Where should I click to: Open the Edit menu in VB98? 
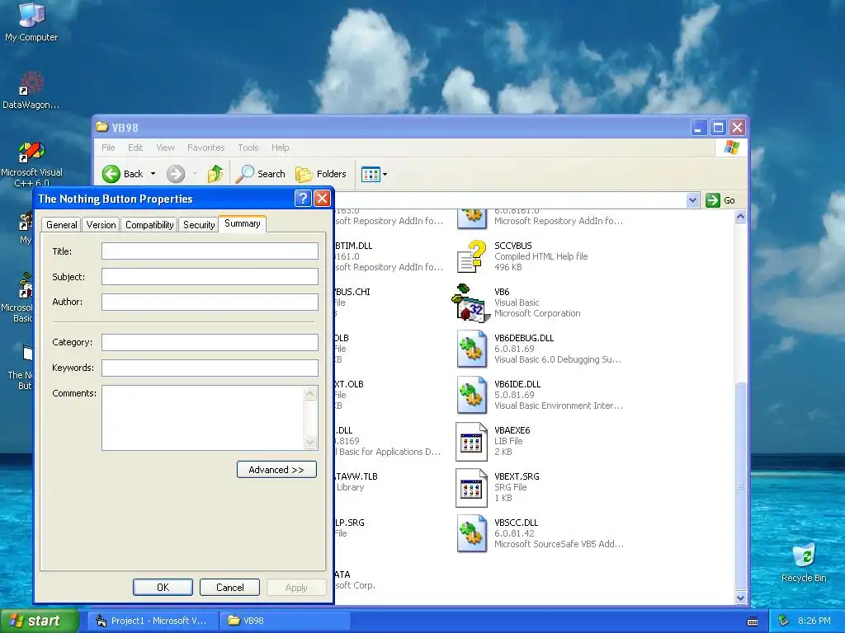point(135,148)
